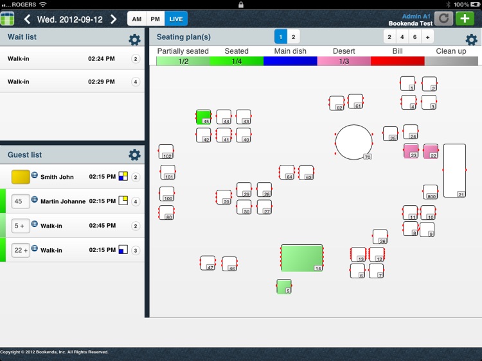The image size is (482, 361).
Task: Click the red Bill status bar
Action: (397, 61)
